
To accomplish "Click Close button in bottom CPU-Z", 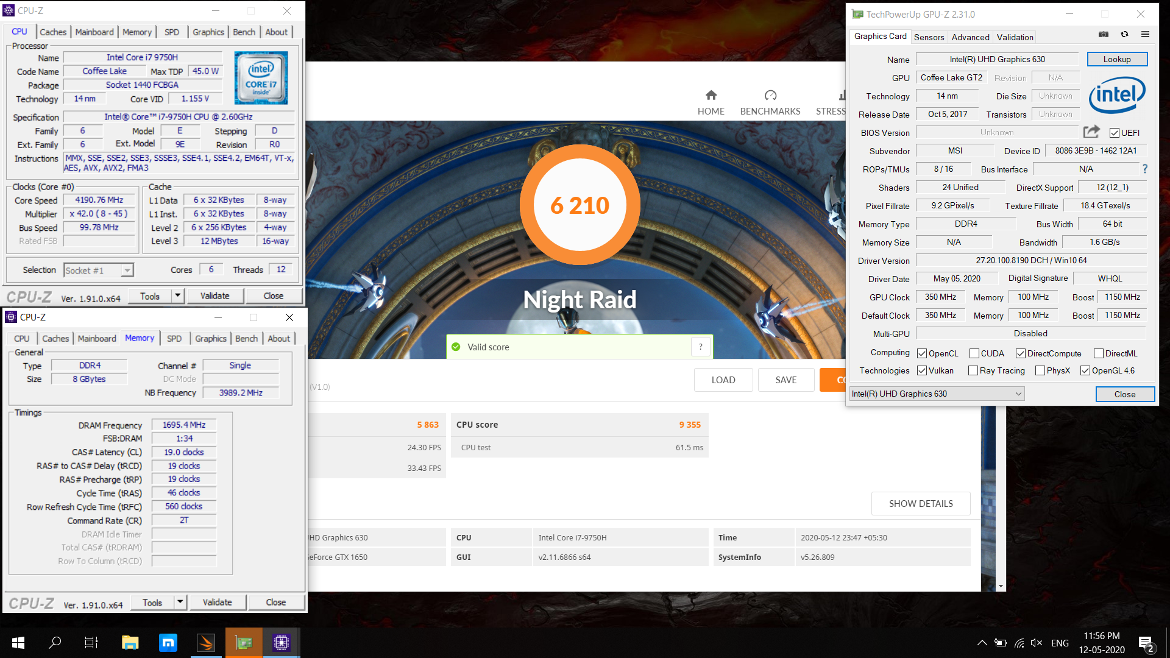I will click(x=276, y=602).
